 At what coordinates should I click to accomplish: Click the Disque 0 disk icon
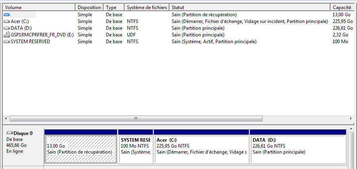click(x=10, y=133)
